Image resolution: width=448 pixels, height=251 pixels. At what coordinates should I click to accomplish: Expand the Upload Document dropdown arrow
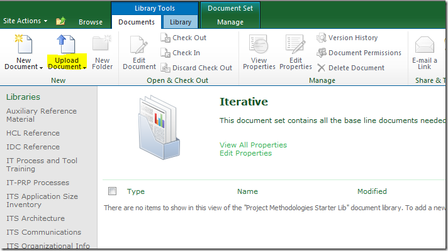[84, 68]
